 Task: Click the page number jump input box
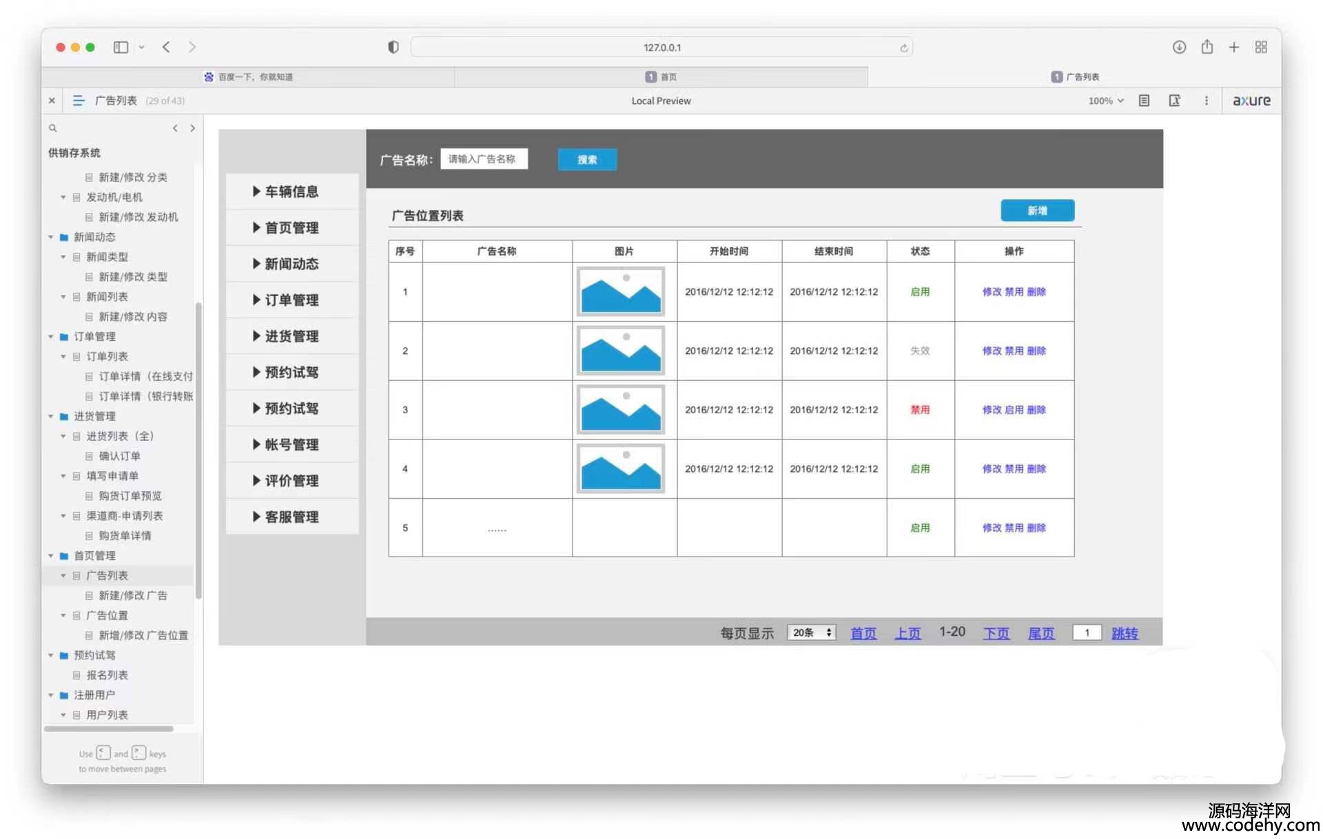[x=1087, y=632]
